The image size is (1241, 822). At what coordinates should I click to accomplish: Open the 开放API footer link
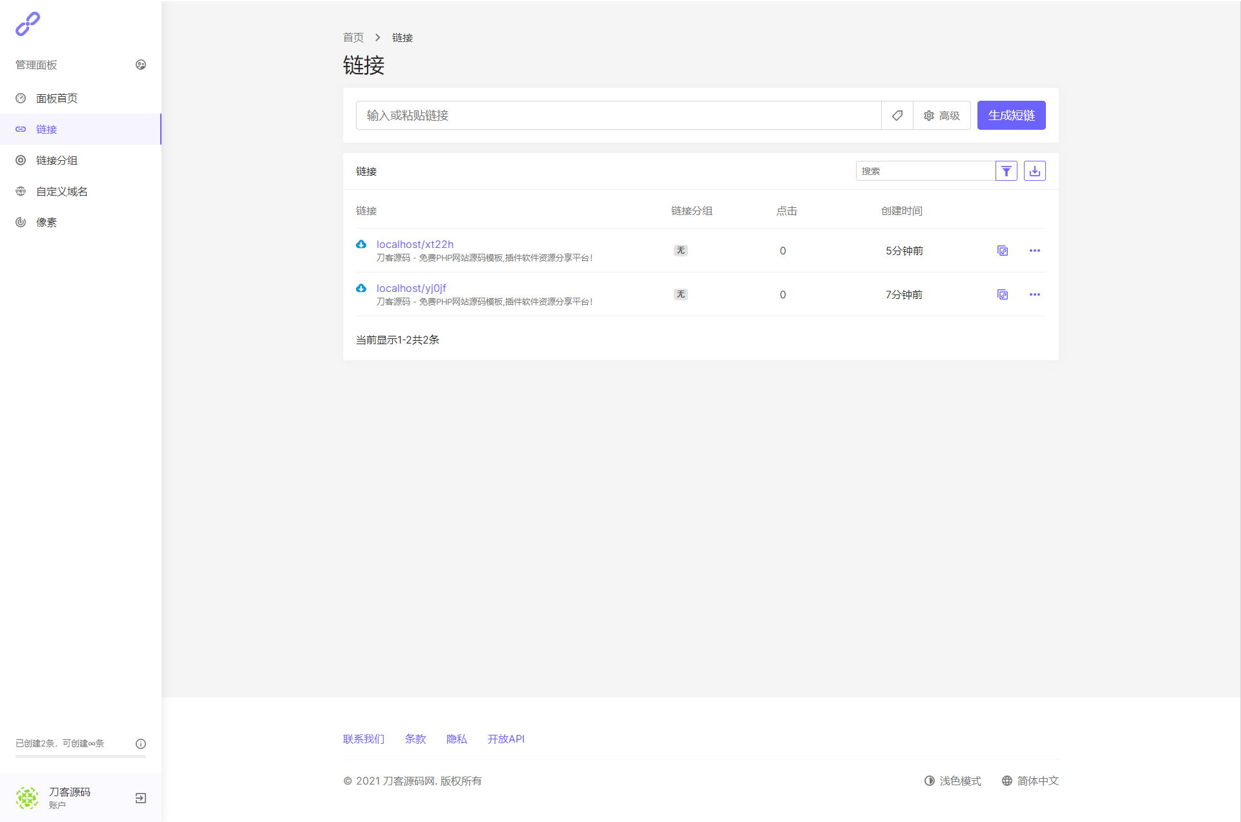(506, 739)
